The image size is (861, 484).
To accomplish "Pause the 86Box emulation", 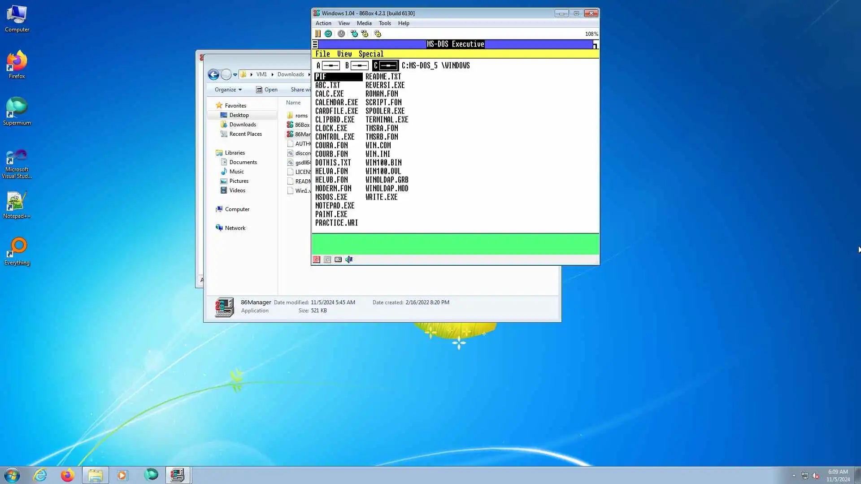I will pyautogui.click(x=317, y=34).
